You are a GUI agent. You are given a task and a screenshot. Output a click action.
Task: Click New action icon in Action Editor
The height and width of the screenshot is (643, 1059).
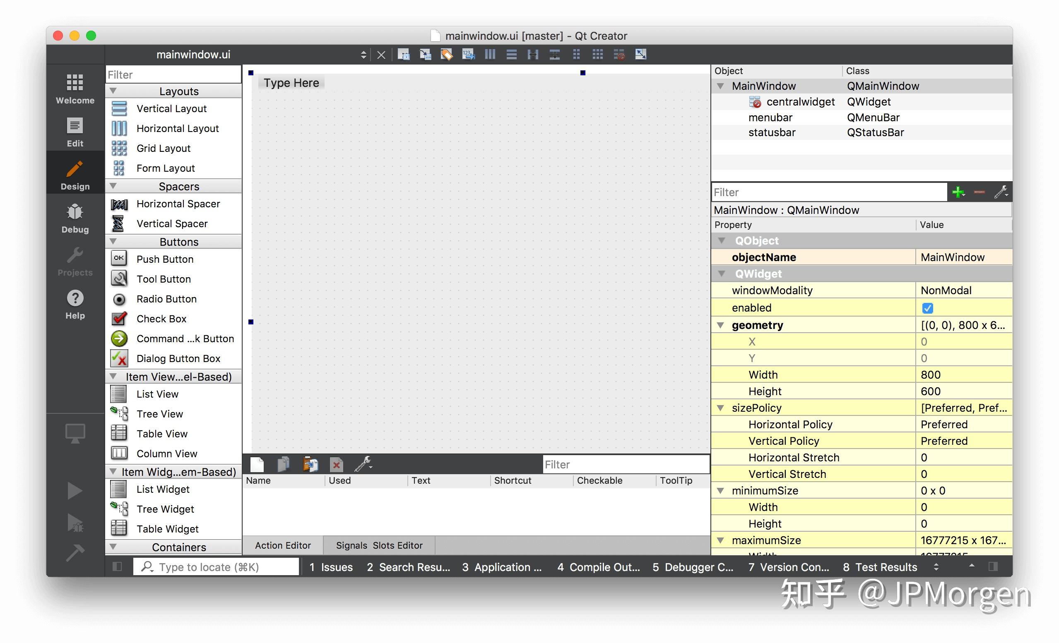(x=257, y=464)
